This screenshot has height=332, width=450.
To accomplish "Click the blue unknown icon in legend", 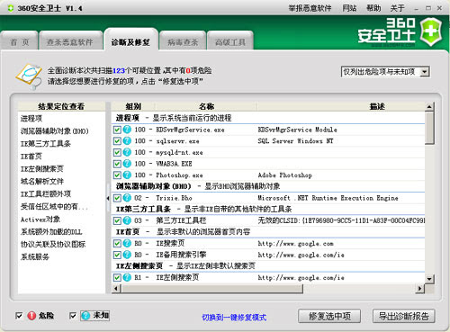I will (85, 316).
